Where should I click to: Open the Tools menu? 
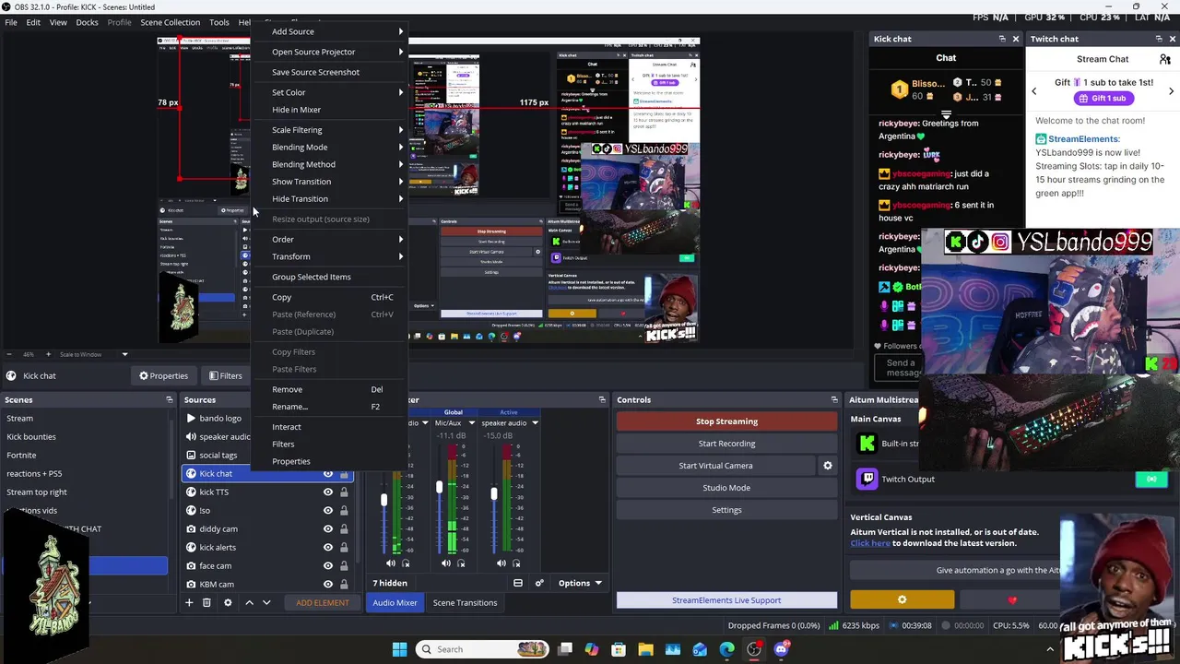pos(219,22)
